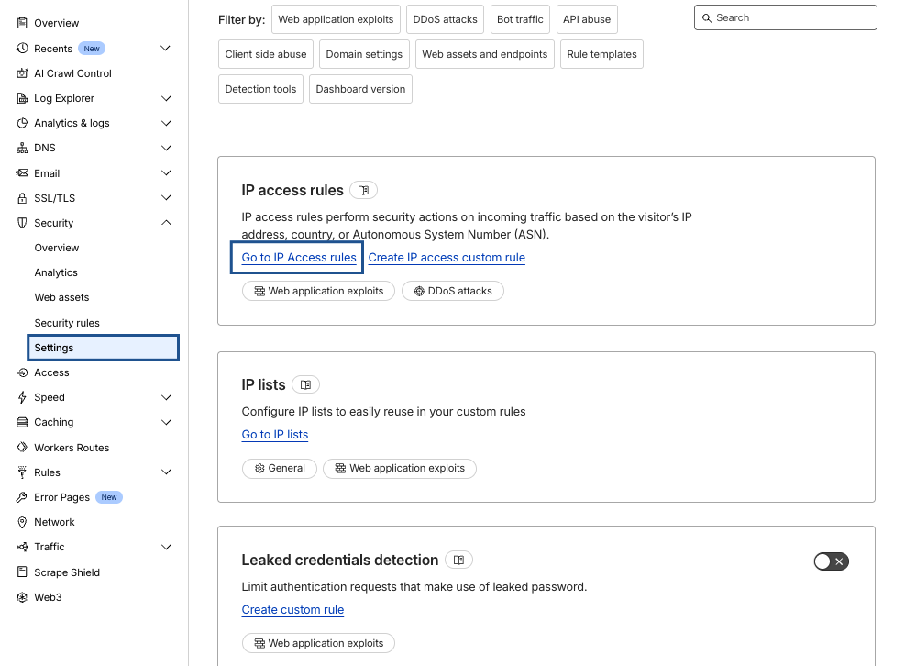
Task: Click the Email envelope icon
Action: point(22,172)
